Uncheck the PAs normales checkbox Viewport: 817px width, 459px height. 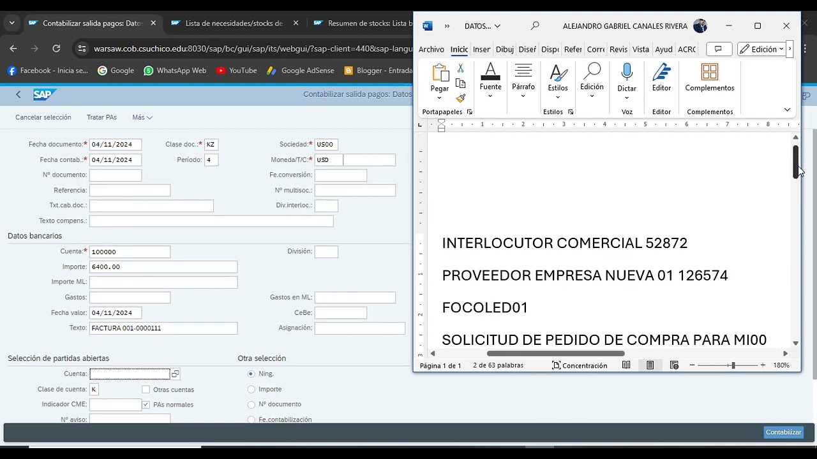click(x=146, y=405)
